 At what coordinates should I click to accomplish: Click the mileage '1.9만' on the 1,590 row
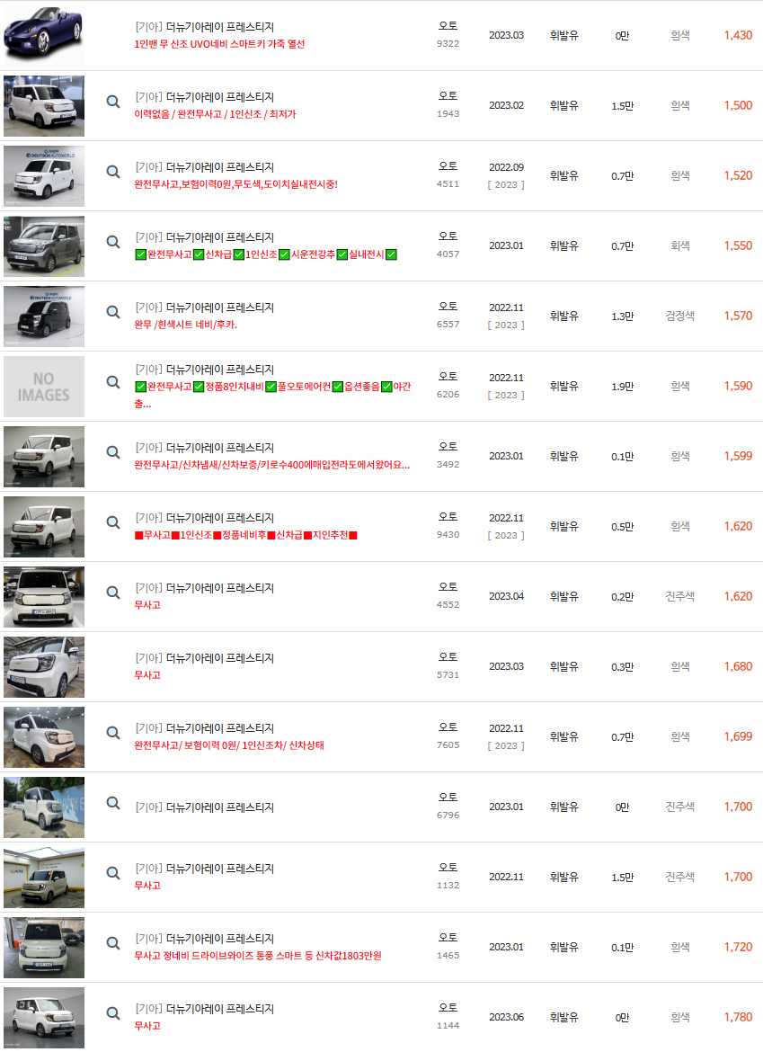point(622,387)
